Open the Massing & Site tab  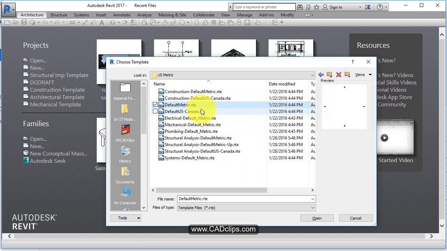point(172,15)
